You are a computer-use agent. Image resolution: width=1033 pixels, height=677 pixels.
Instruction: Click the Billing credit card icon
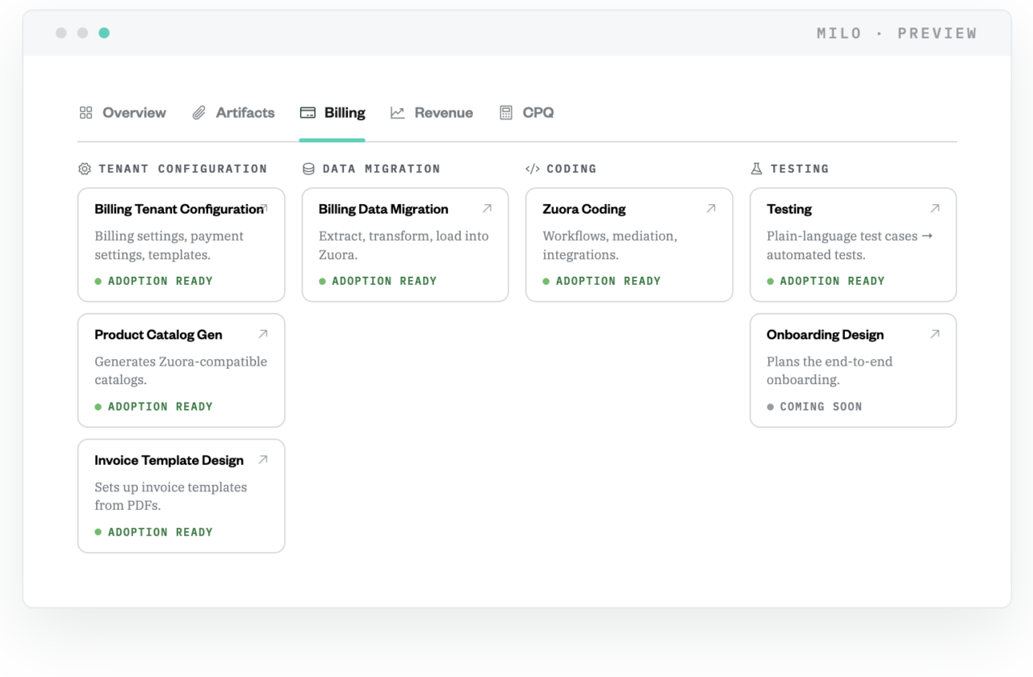(x=307, y=113)
